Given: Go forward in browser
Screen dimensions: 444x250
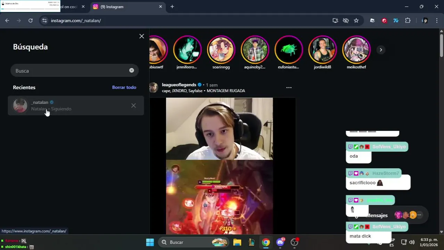Looking at the screenshot, I should pyautogui.click(x=19, y=20).
